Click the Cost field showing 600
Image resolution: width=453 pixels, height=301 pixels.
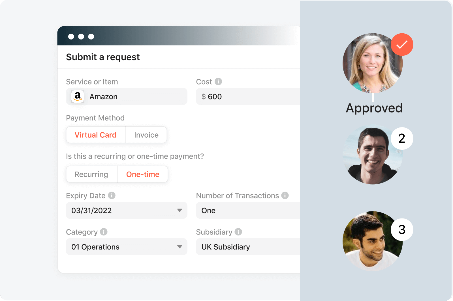tap(248, 96)
